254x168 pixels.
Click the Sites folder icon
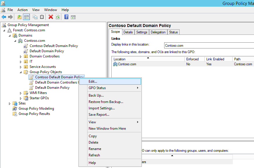(x=15, y=103)
